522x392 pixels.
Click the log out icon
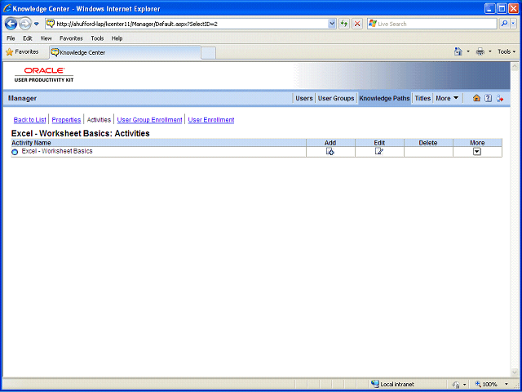[500, 98]
